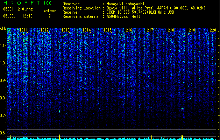This screenshot has width=220, height=140.
Task: Select antenna value A504HB(yagi 4el)
Action: [x=123, y=16]
